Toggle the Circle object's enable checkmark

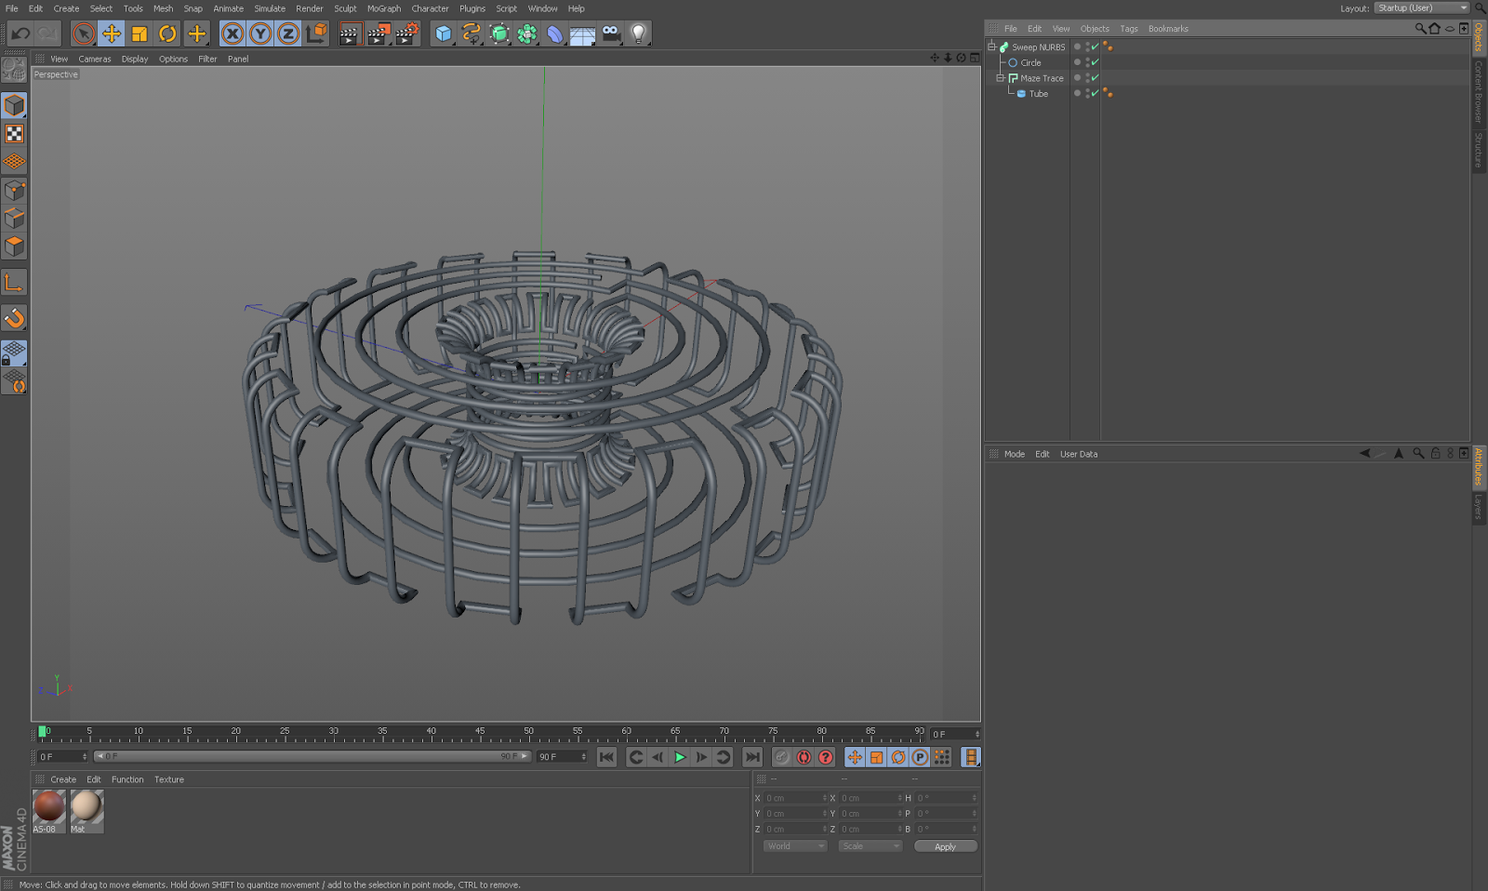pos(1095,62)
